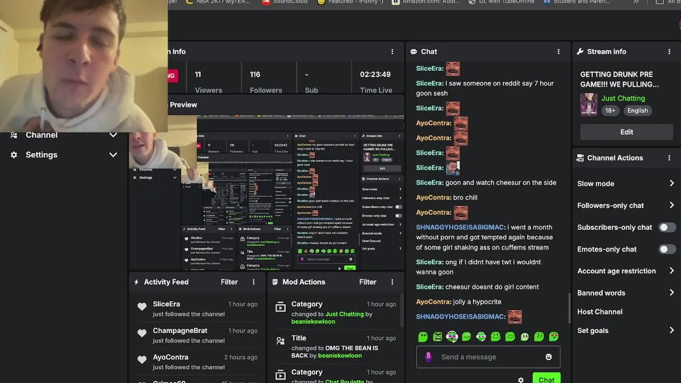
Task: Open Slow mode options arrow
Action: click(671, 184)
